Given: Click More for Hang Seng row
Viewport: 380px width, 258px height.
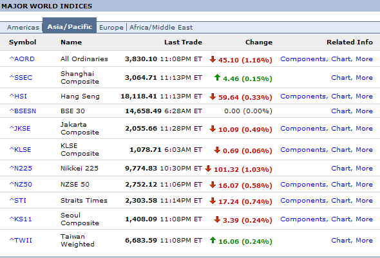Looking at the screenshot, I should (364, 96).
